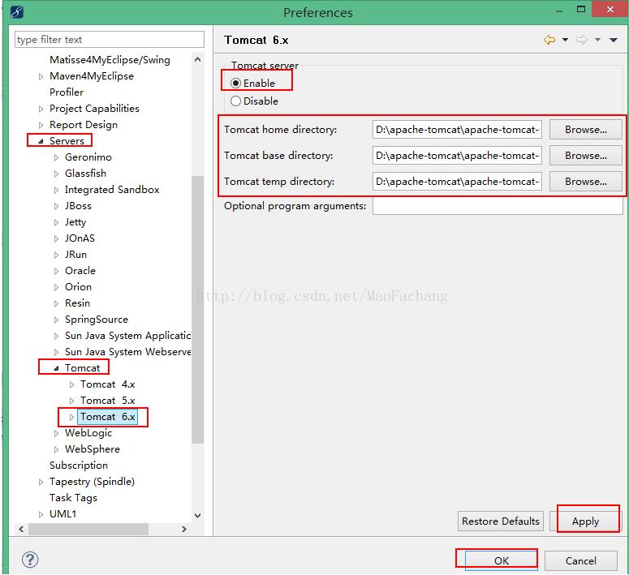Collapse the Tomcat tree node
This screenshot has width=629, height=575.
pos(56,368)
